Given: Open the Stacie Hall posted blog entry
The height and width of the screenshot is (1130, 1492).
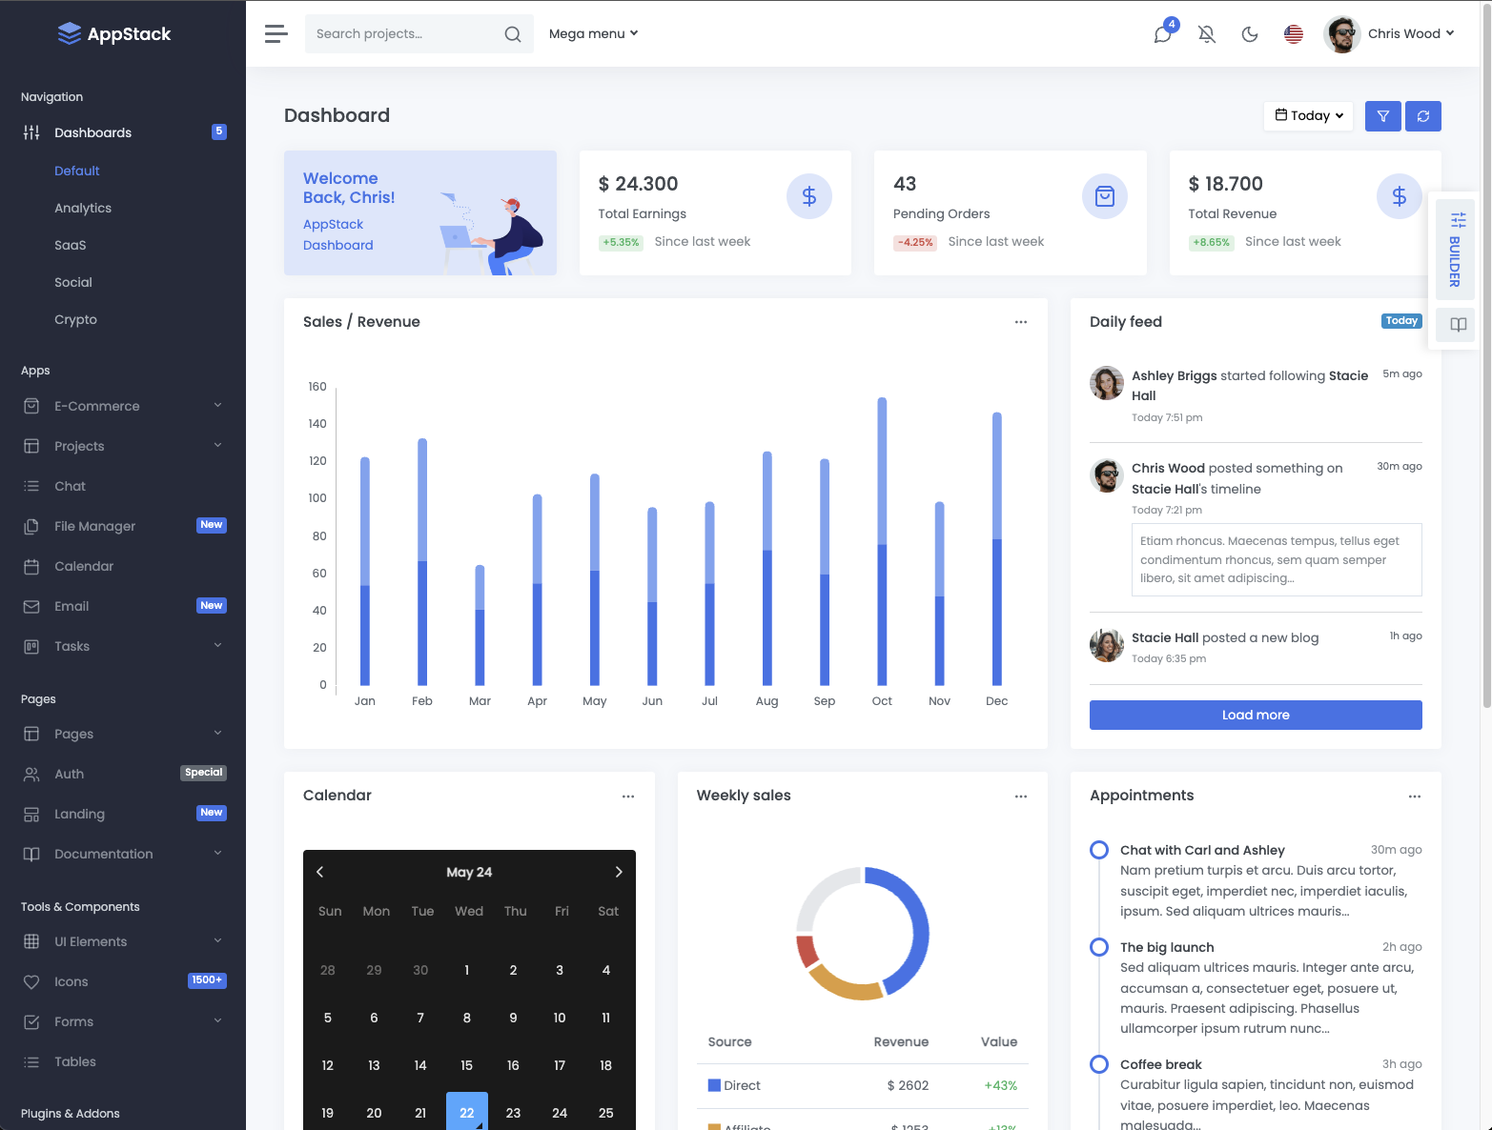Looking at the screenshot, I should pos(1225,637).
